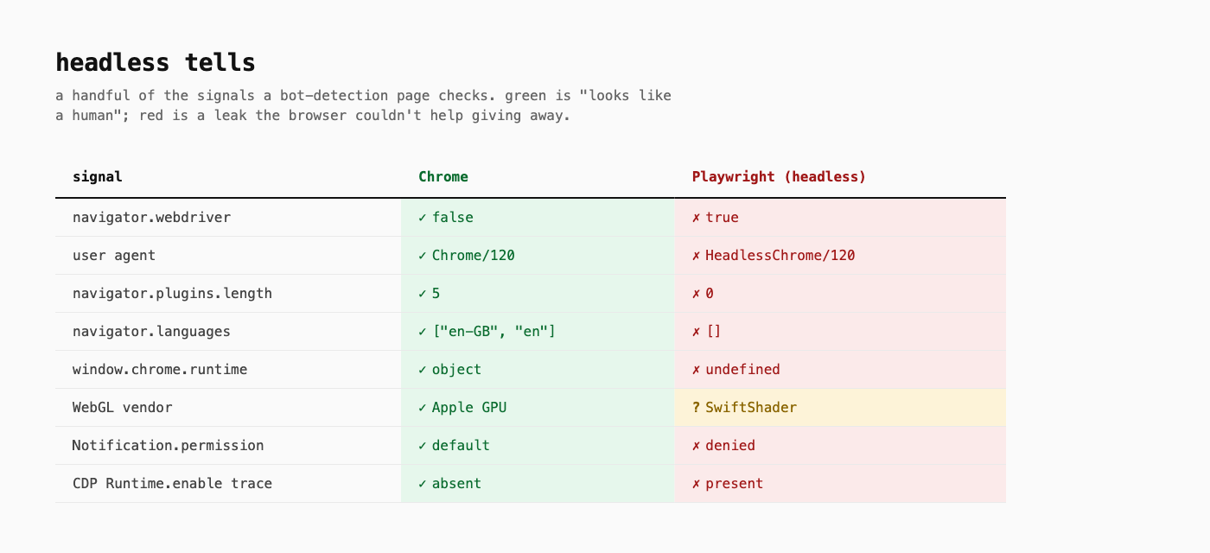Click the checkmark icon beside "false"
Image resolution: width=1210 pixels, height=553 pixels.
tap(423, 218)
